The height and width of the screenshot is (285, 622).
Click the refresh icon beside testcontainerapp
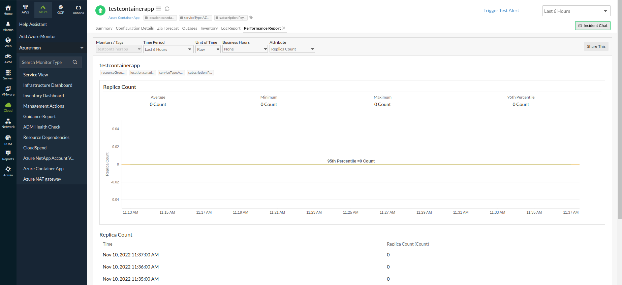(x=167, y=9)
